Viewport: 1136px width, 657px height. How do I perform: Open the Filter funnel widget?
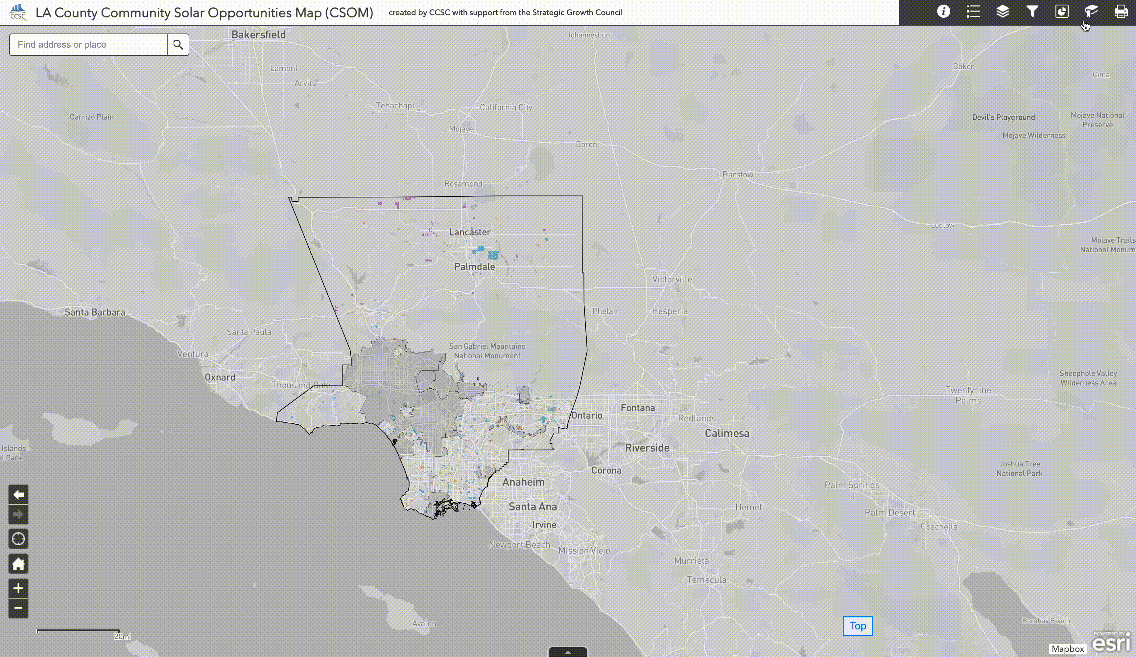(1032, 12)
